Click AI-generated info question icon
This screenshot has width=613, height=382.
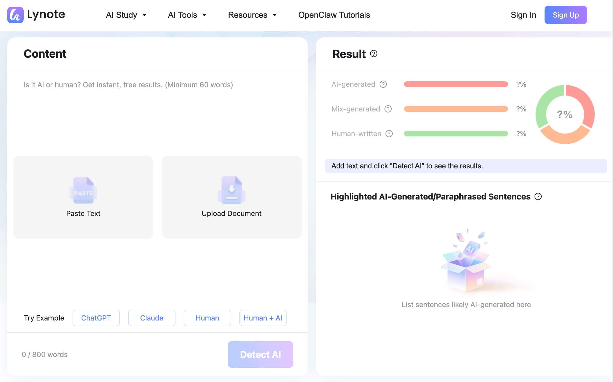pos(383,84)
